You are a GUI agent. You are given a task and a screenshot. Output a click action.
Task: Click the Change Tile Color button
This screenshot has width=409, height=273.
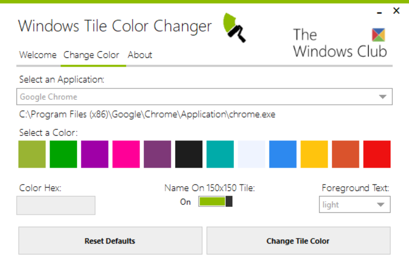point(298,241)
